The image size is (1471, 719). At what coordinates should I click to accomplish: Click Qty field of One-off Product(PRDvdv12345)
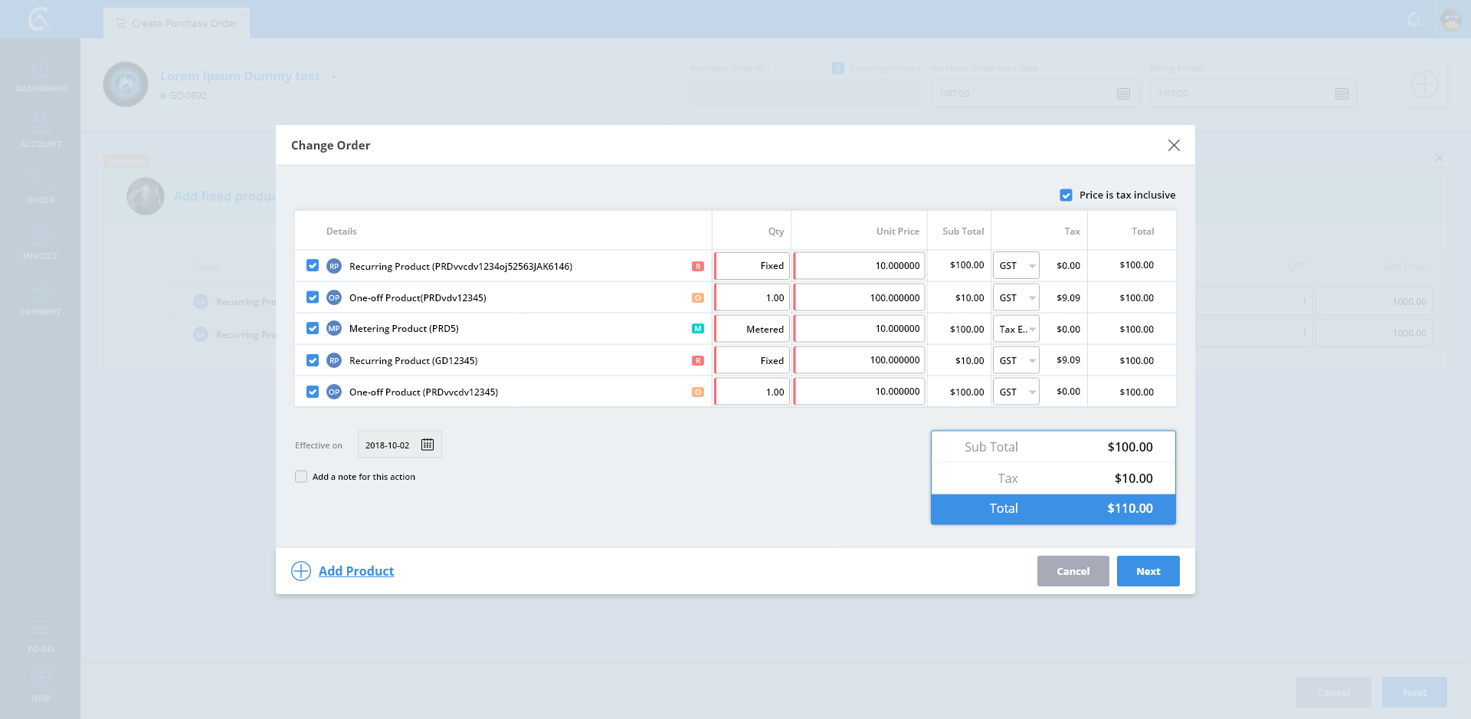752,297
